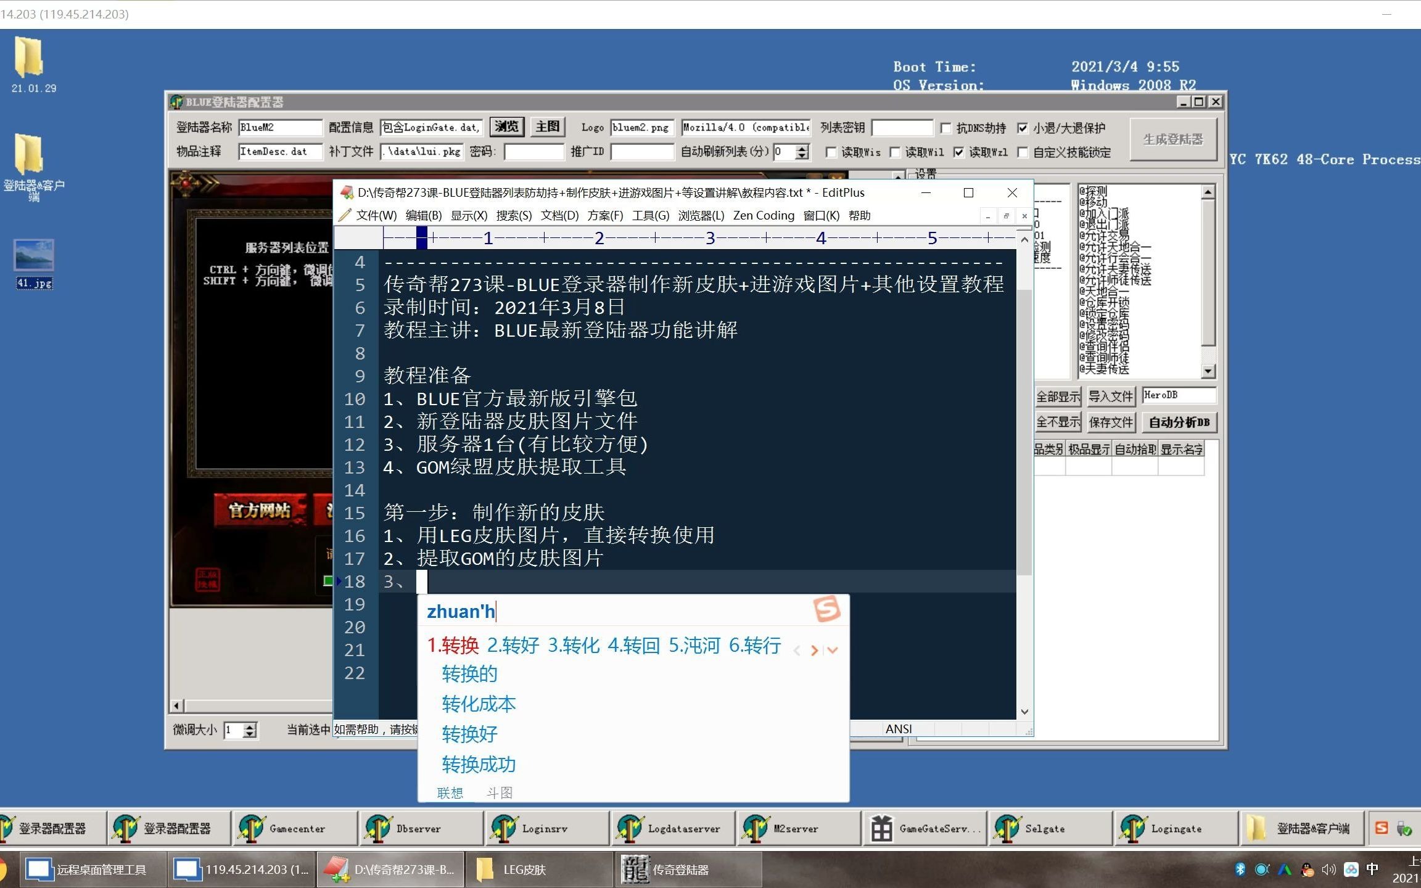
Task: Uncheck the 小退/大退保护 checkbox
Action: pos(1023,128)
